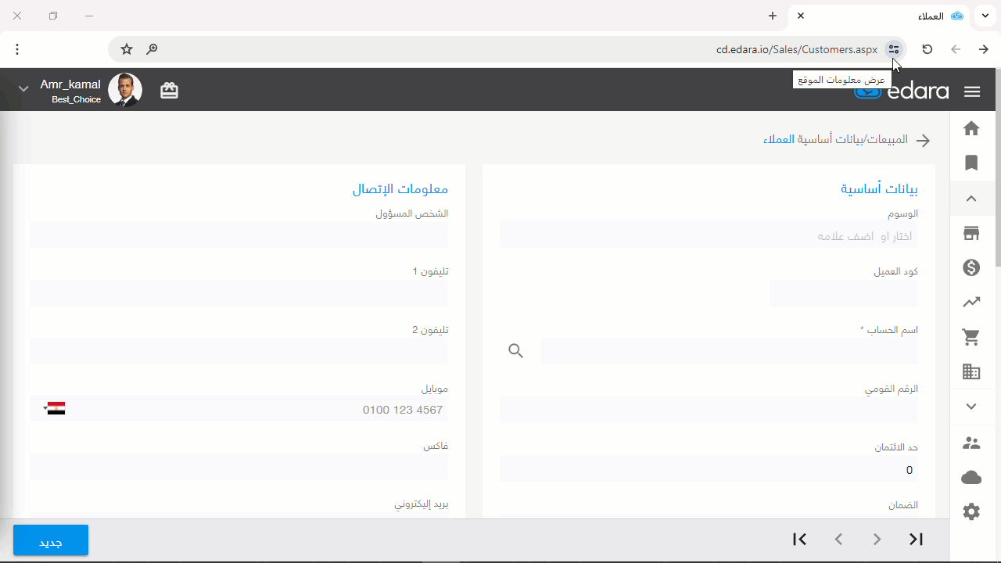The width and height of the screenshot is (1001, 563).
Task: Focus the الشخص المسؤول input field
Action: tap(239, 235)
